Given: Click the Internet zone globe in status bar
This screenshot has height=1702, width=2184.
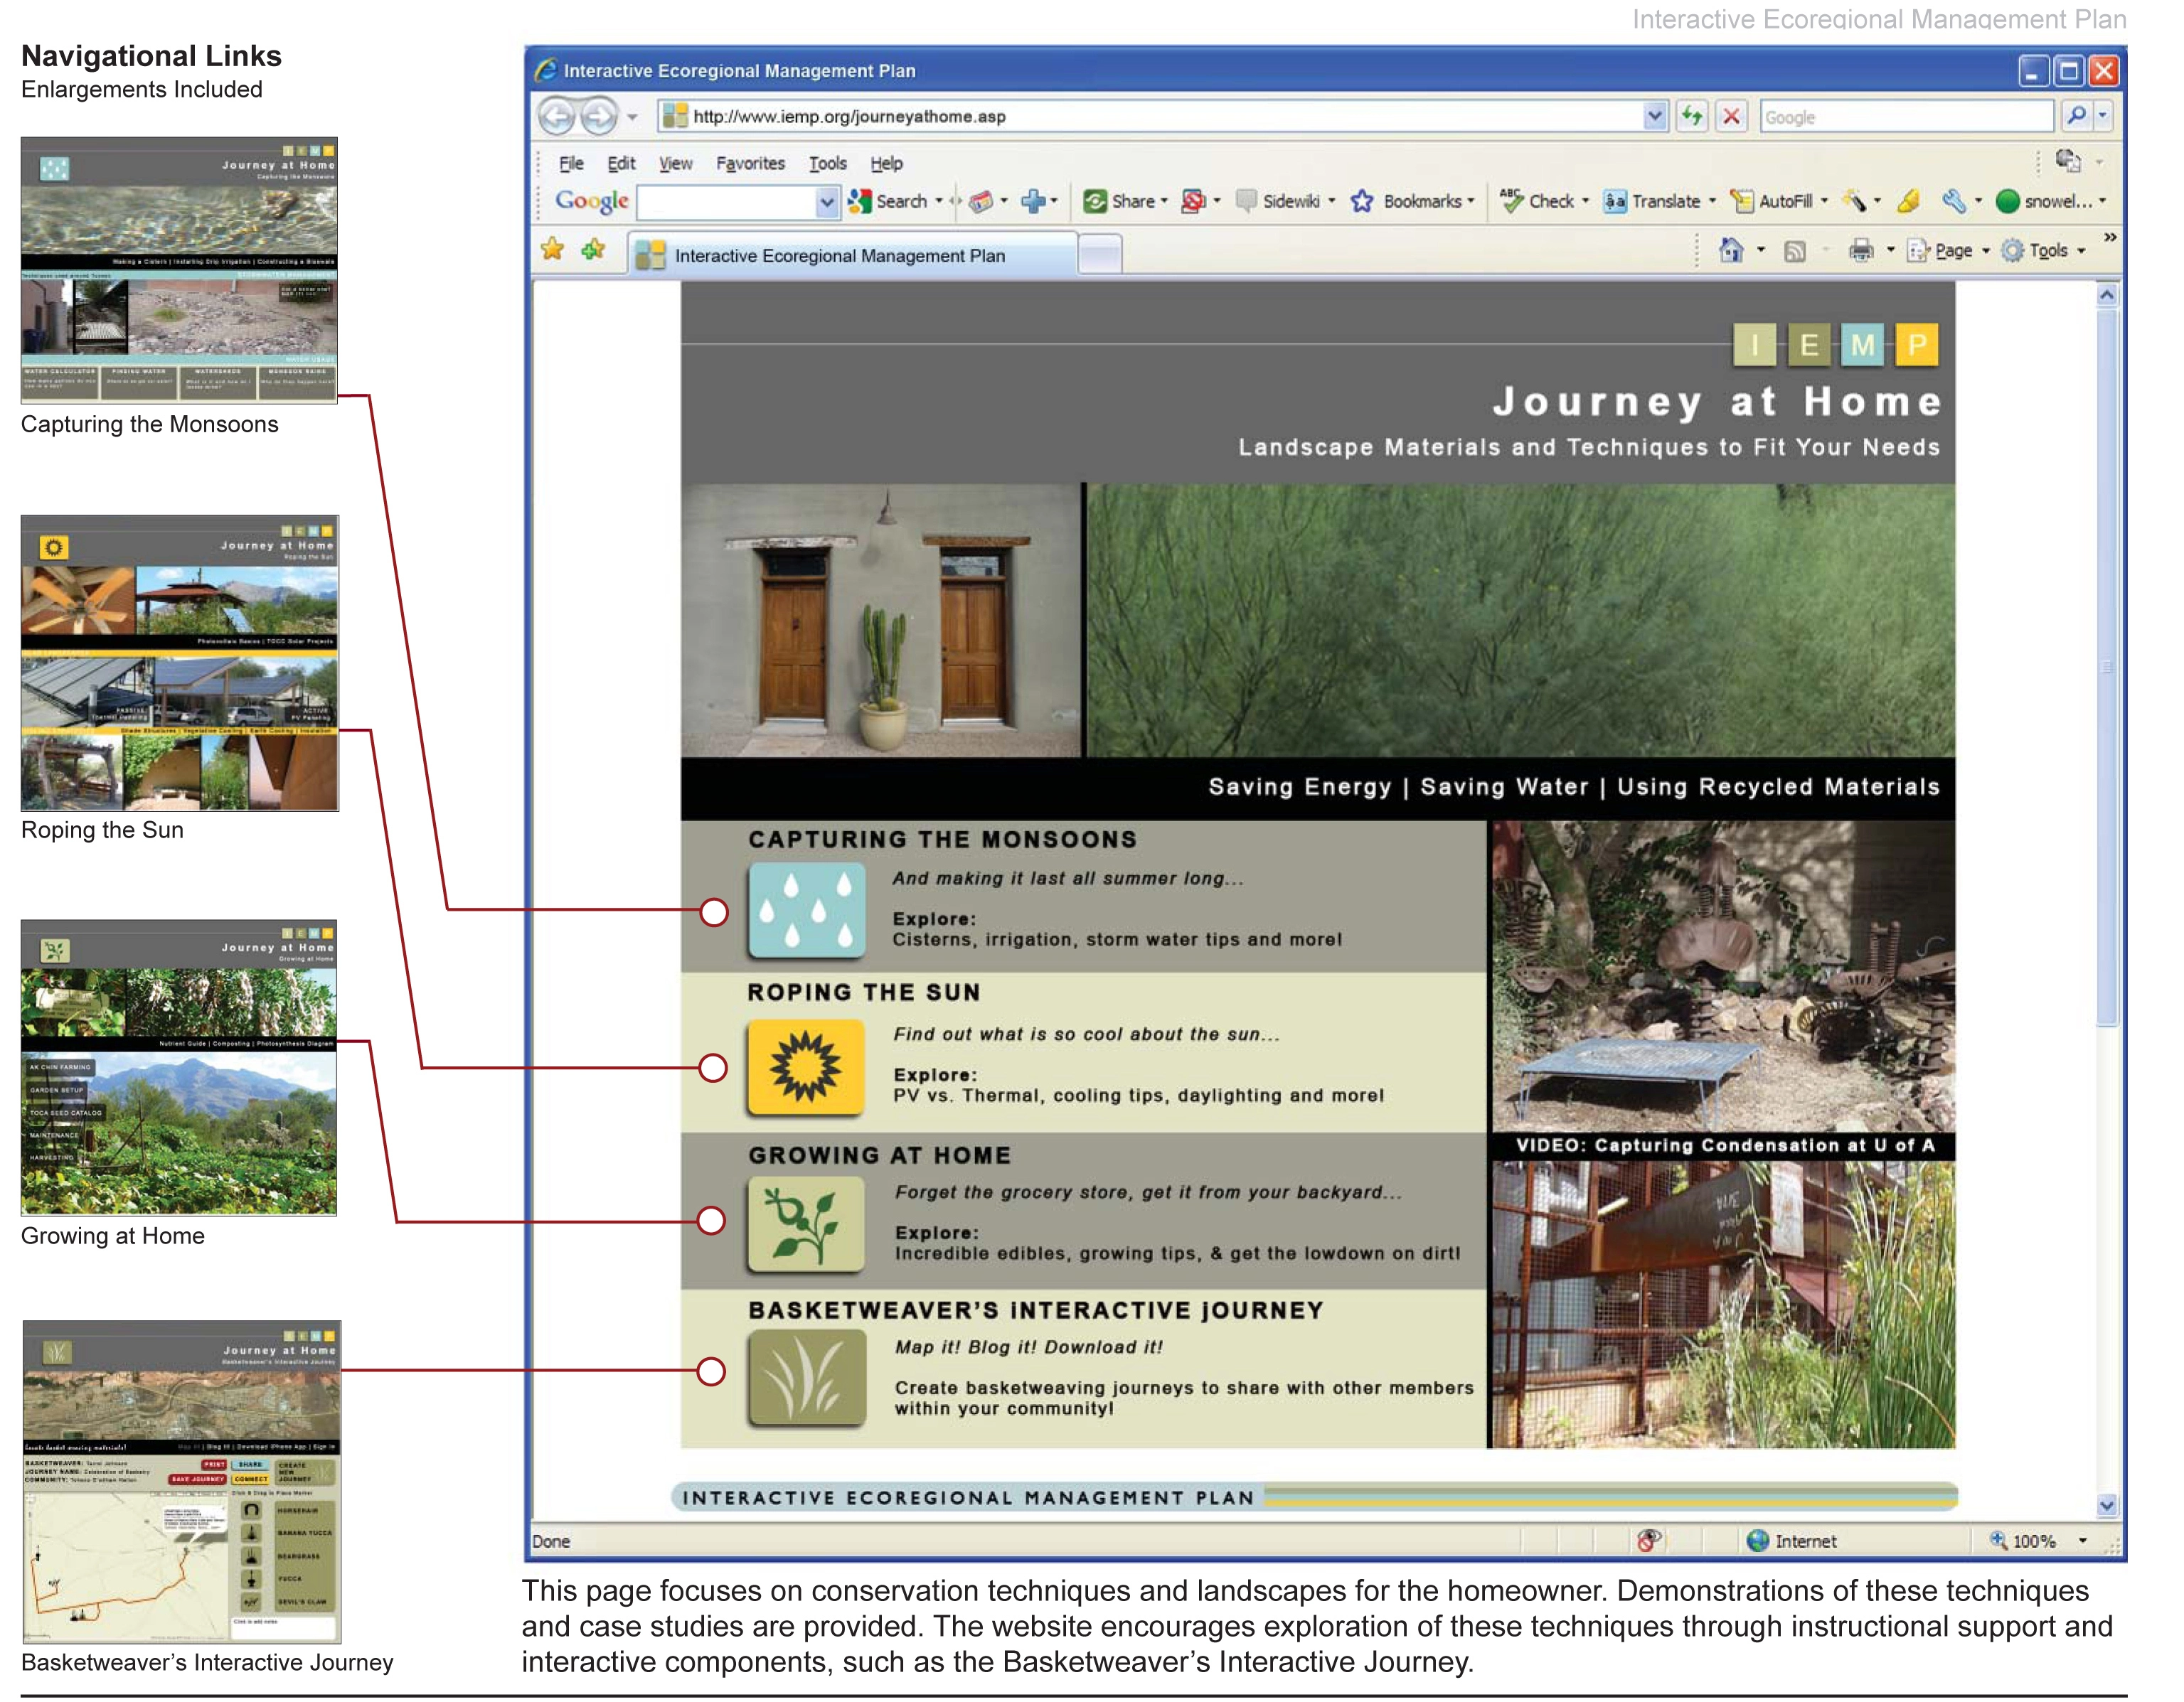Looking at the screenshot, I should point(1757,1540).
